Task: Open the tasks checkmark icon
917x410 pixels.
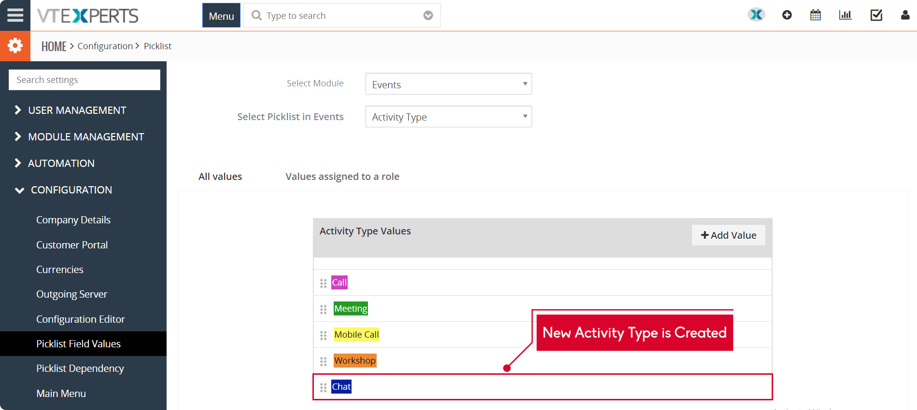Action: pos(876,15)
